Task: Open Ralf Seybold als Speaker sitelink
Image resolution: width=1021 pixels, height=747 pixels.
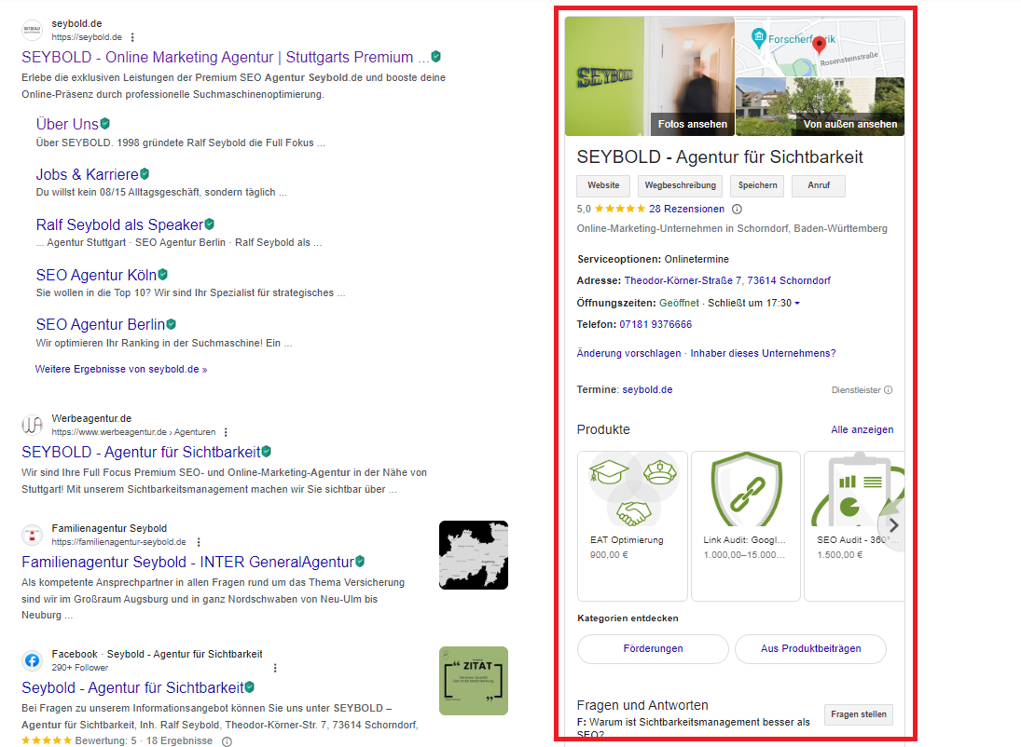Action: click(119, 224)
